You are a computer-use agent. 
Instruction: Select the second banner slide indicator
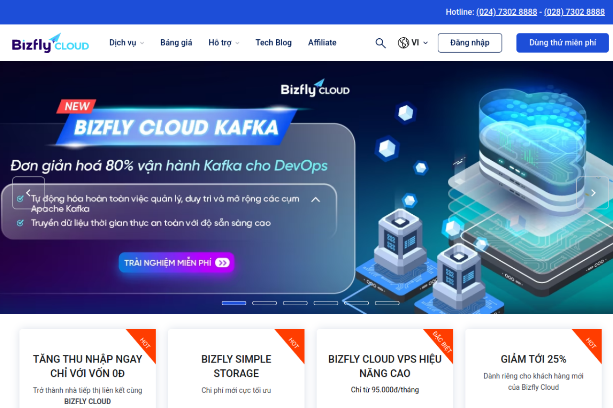tap(264, 303)
